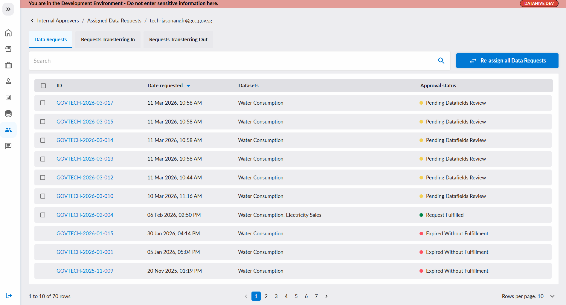Click the Approval status column header
The width and height of the screenshot is (566, 305).
[x=438, y=86]
